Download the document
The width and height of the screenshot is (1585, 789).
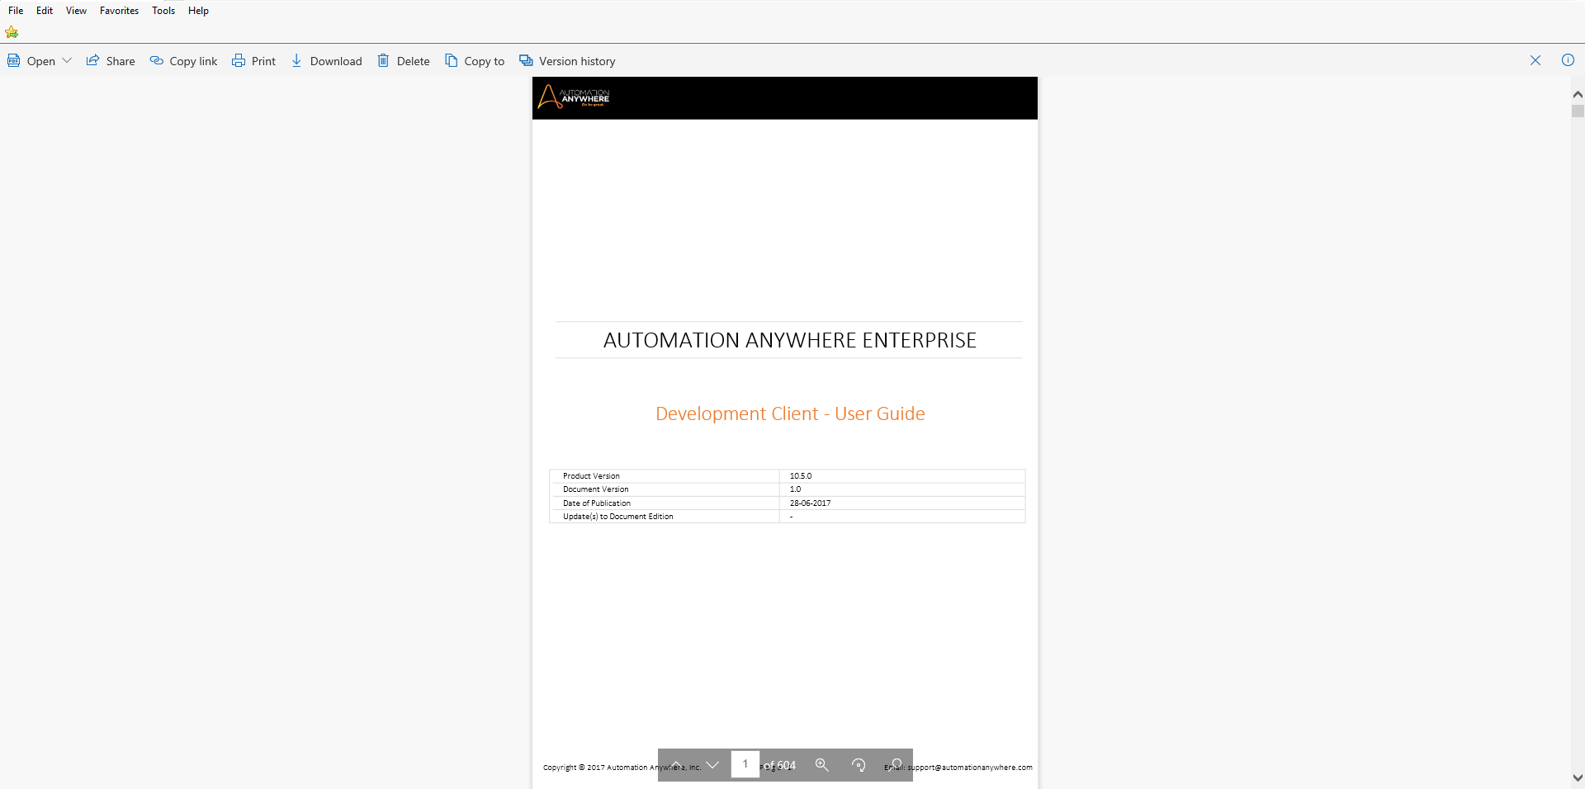pos(326,61)
